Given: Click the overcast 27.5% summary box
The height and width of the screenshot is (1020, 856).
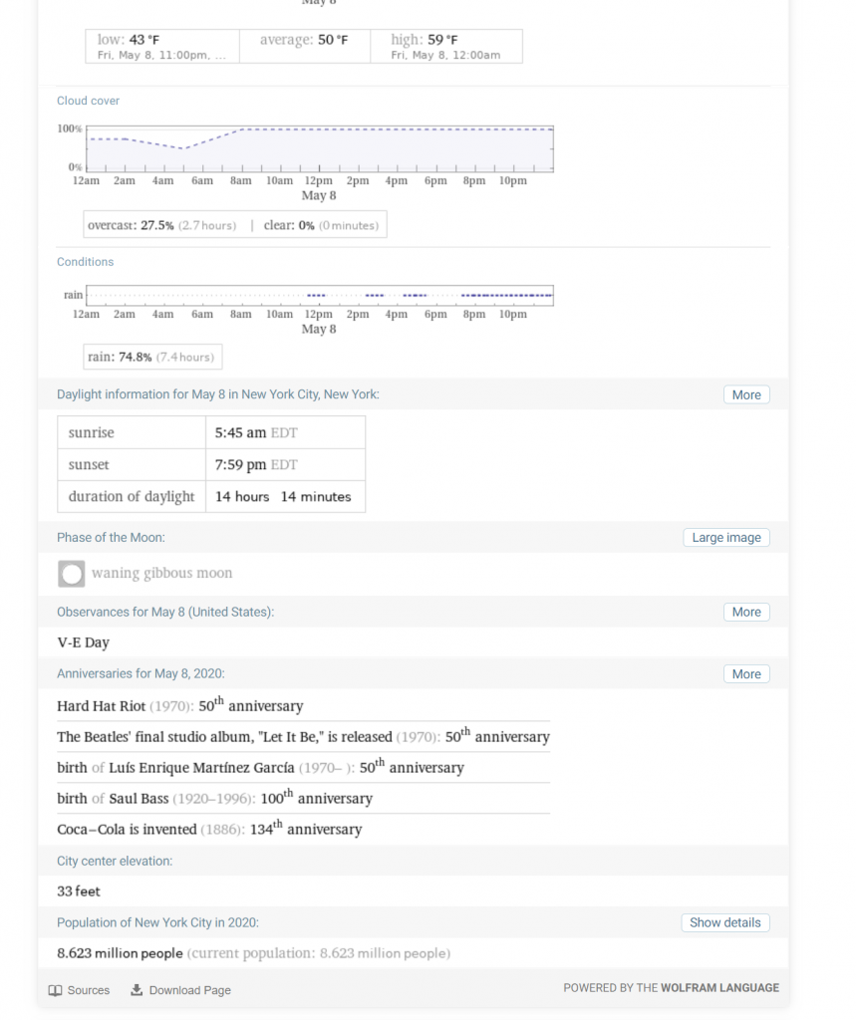Looking at the screenshot, I should 234,225.
